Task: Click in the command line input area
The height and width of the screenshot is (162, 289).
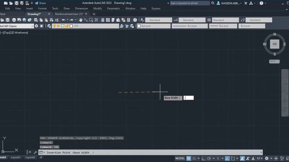Action: [x=150, y=152]
